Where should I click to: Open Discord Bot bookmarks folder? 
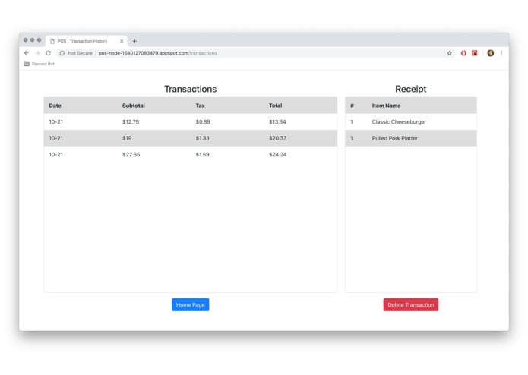pos(39,64)
